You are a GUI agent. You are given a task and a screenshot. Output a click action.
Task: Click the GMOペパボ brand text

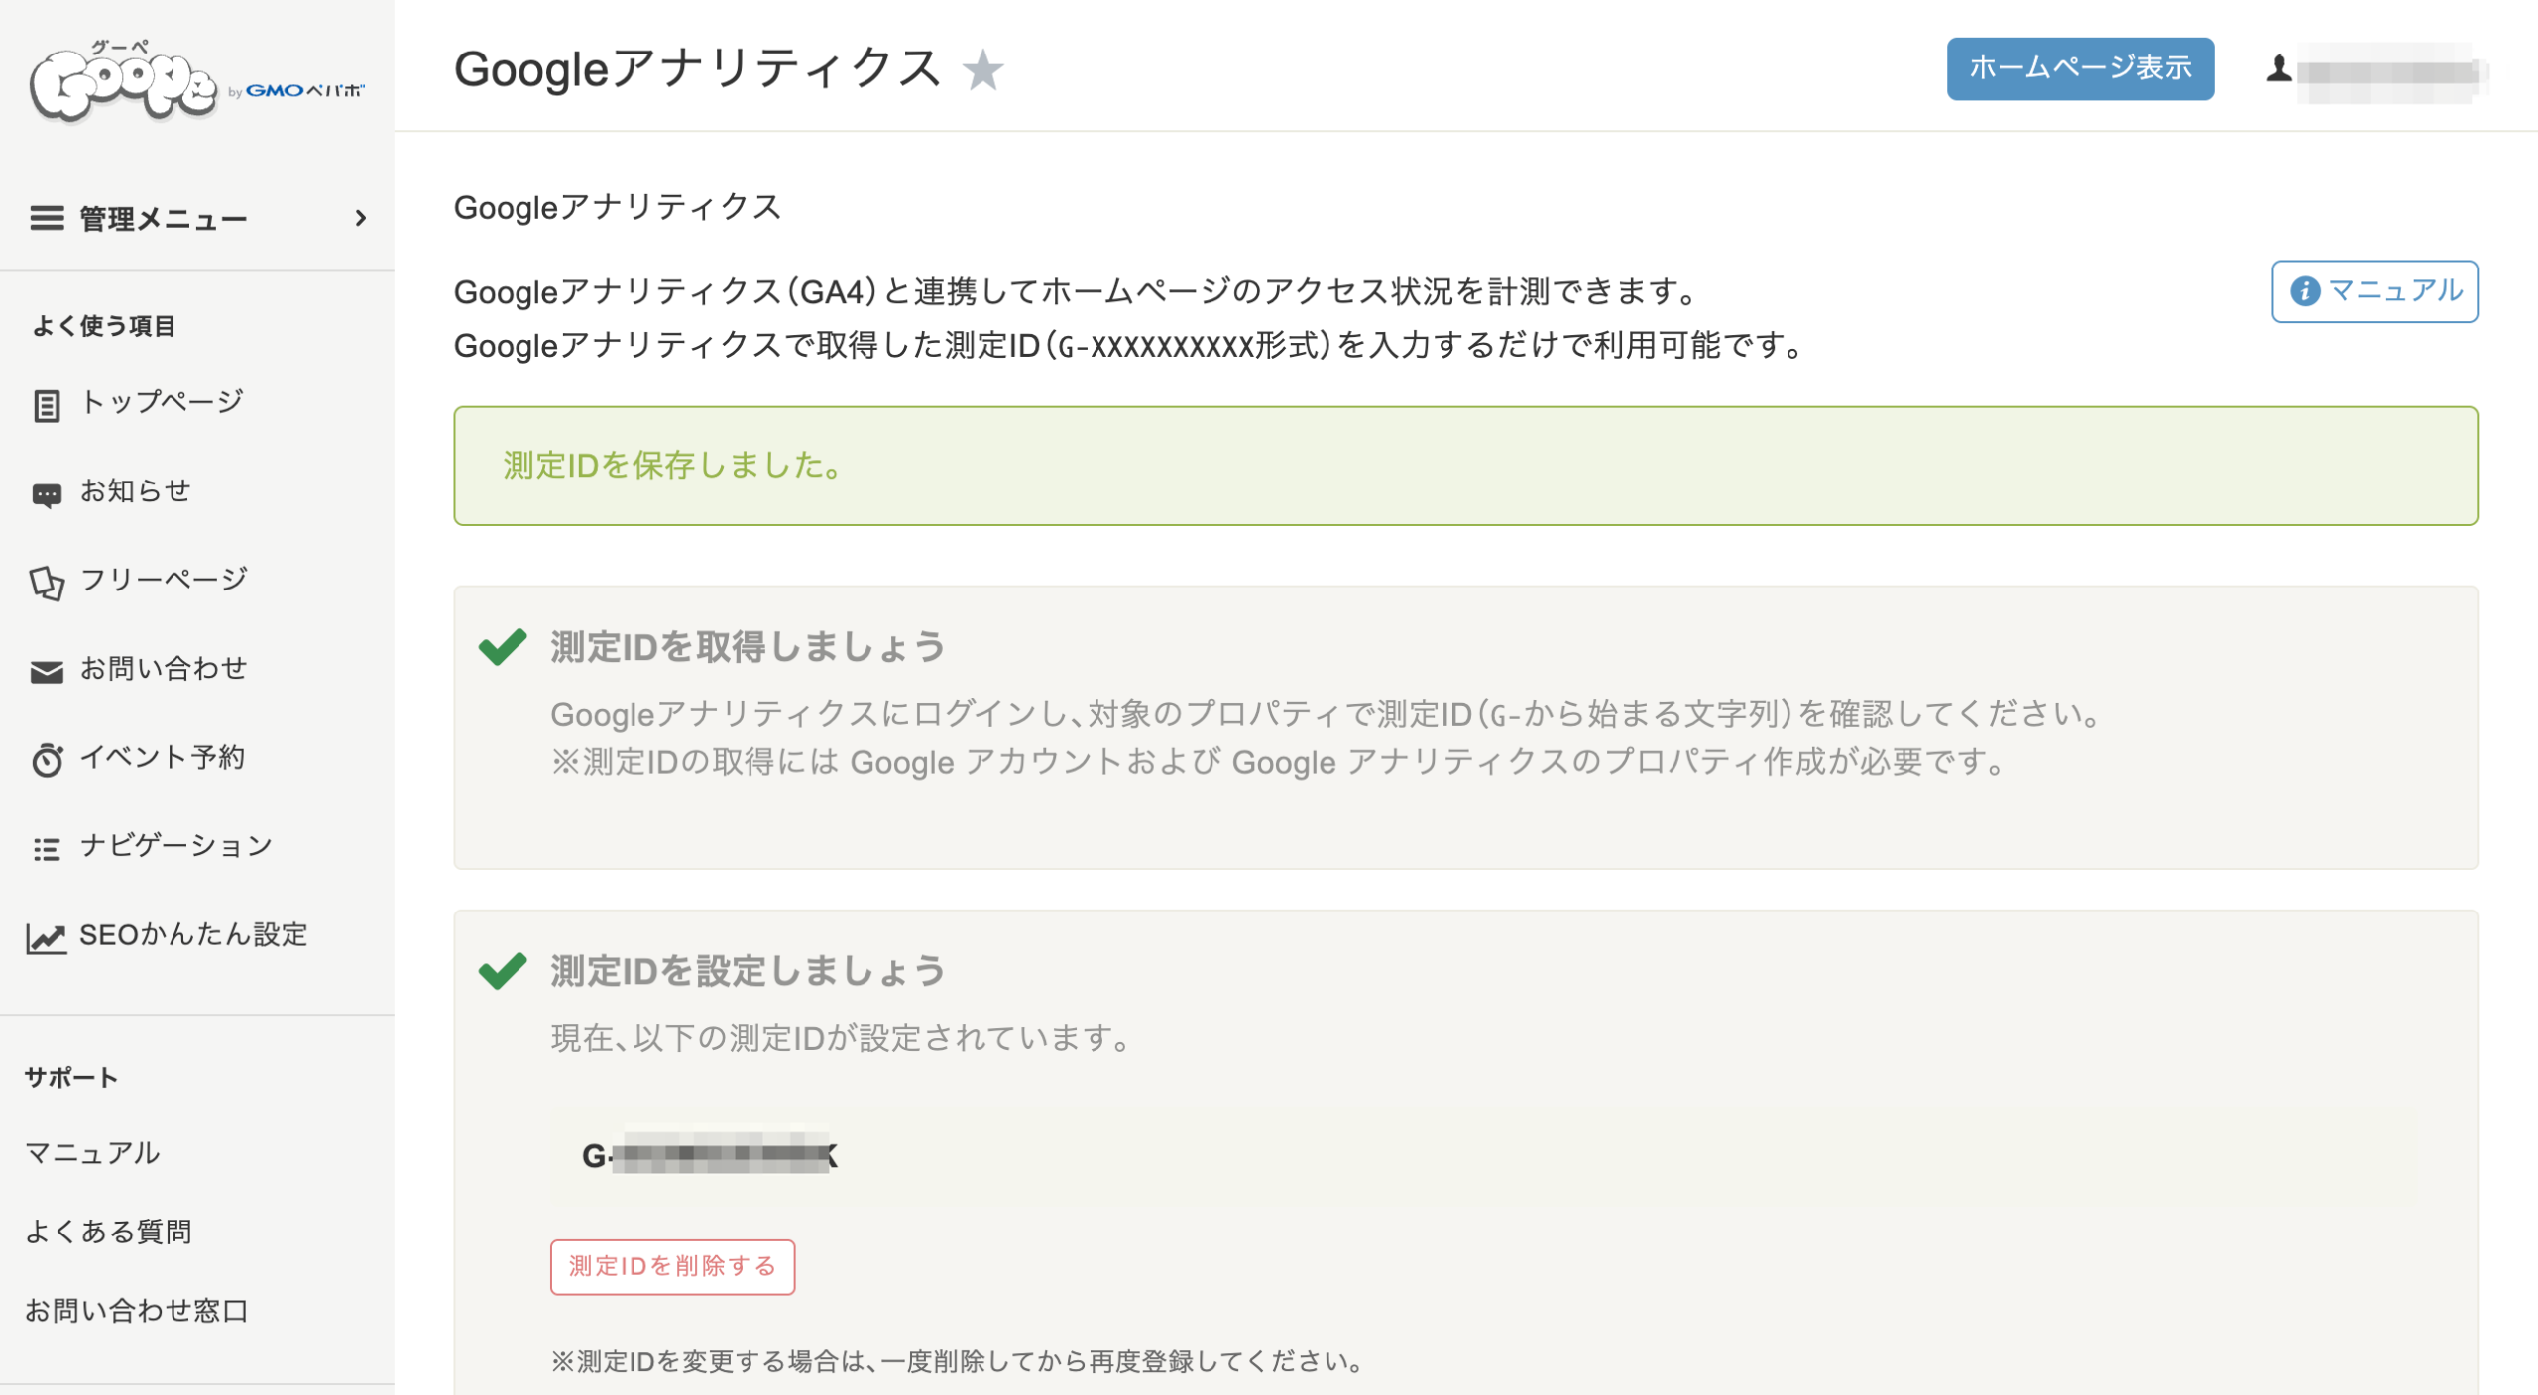[305, 90]
